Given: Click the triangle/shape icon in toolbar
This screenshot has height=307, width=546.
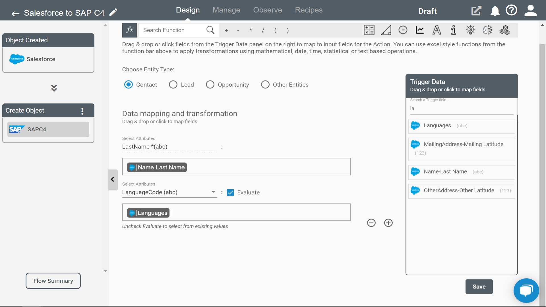Looking at the screenshot, I should click(386, 30).
